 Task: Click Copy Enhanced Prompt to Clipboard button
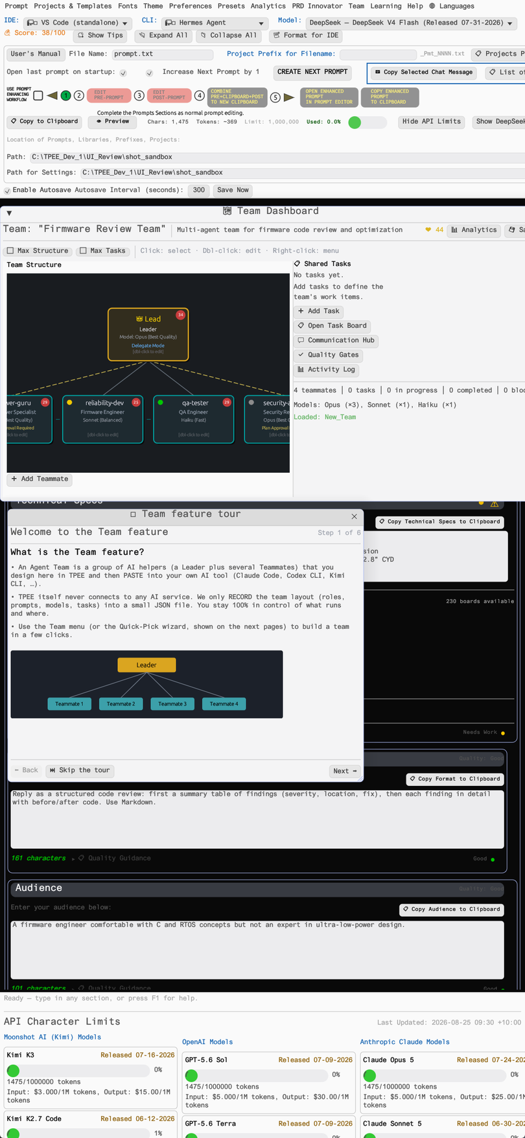click(x=390, y=97)
